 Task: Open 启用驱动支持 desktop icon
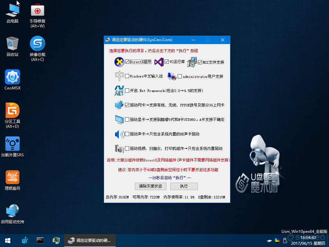click(13, 214)
